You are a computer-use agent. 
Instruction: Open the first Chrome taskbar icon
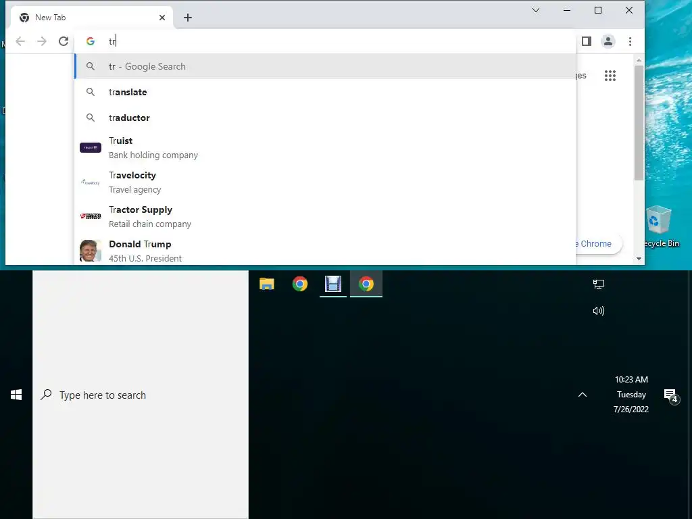300,284
